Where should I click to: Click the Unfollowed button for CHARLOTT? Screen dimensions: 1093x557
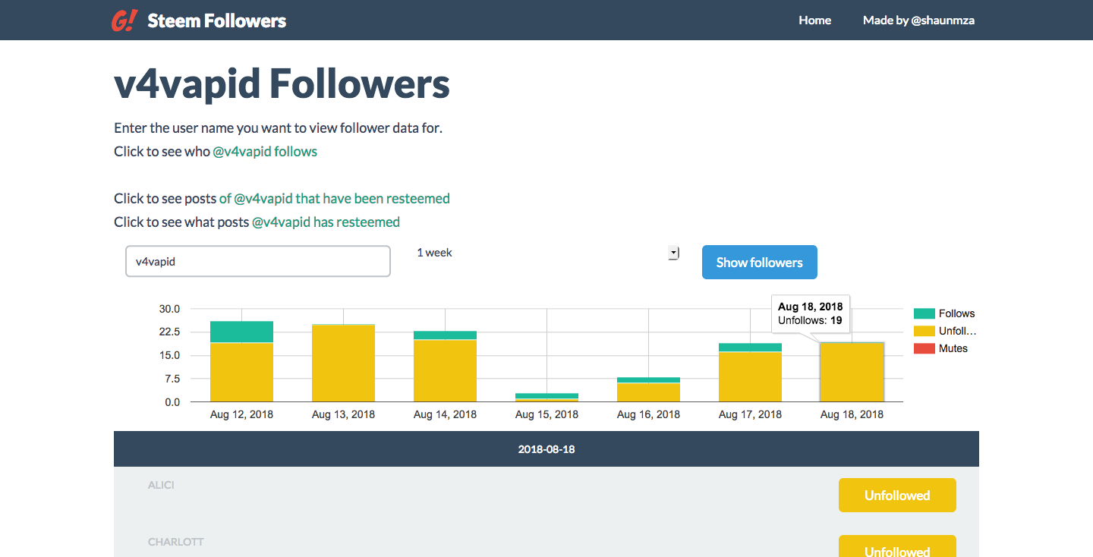[897, 546]
